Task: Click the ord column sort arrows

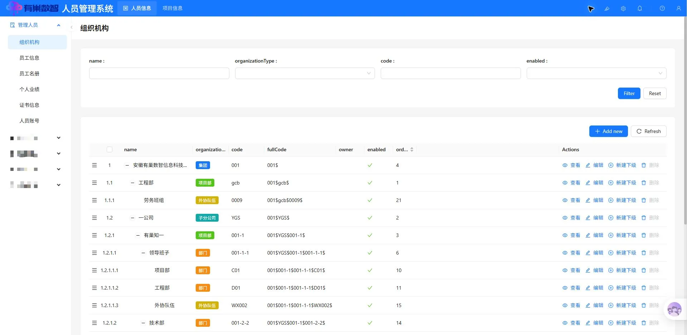Action: (412, 149)
